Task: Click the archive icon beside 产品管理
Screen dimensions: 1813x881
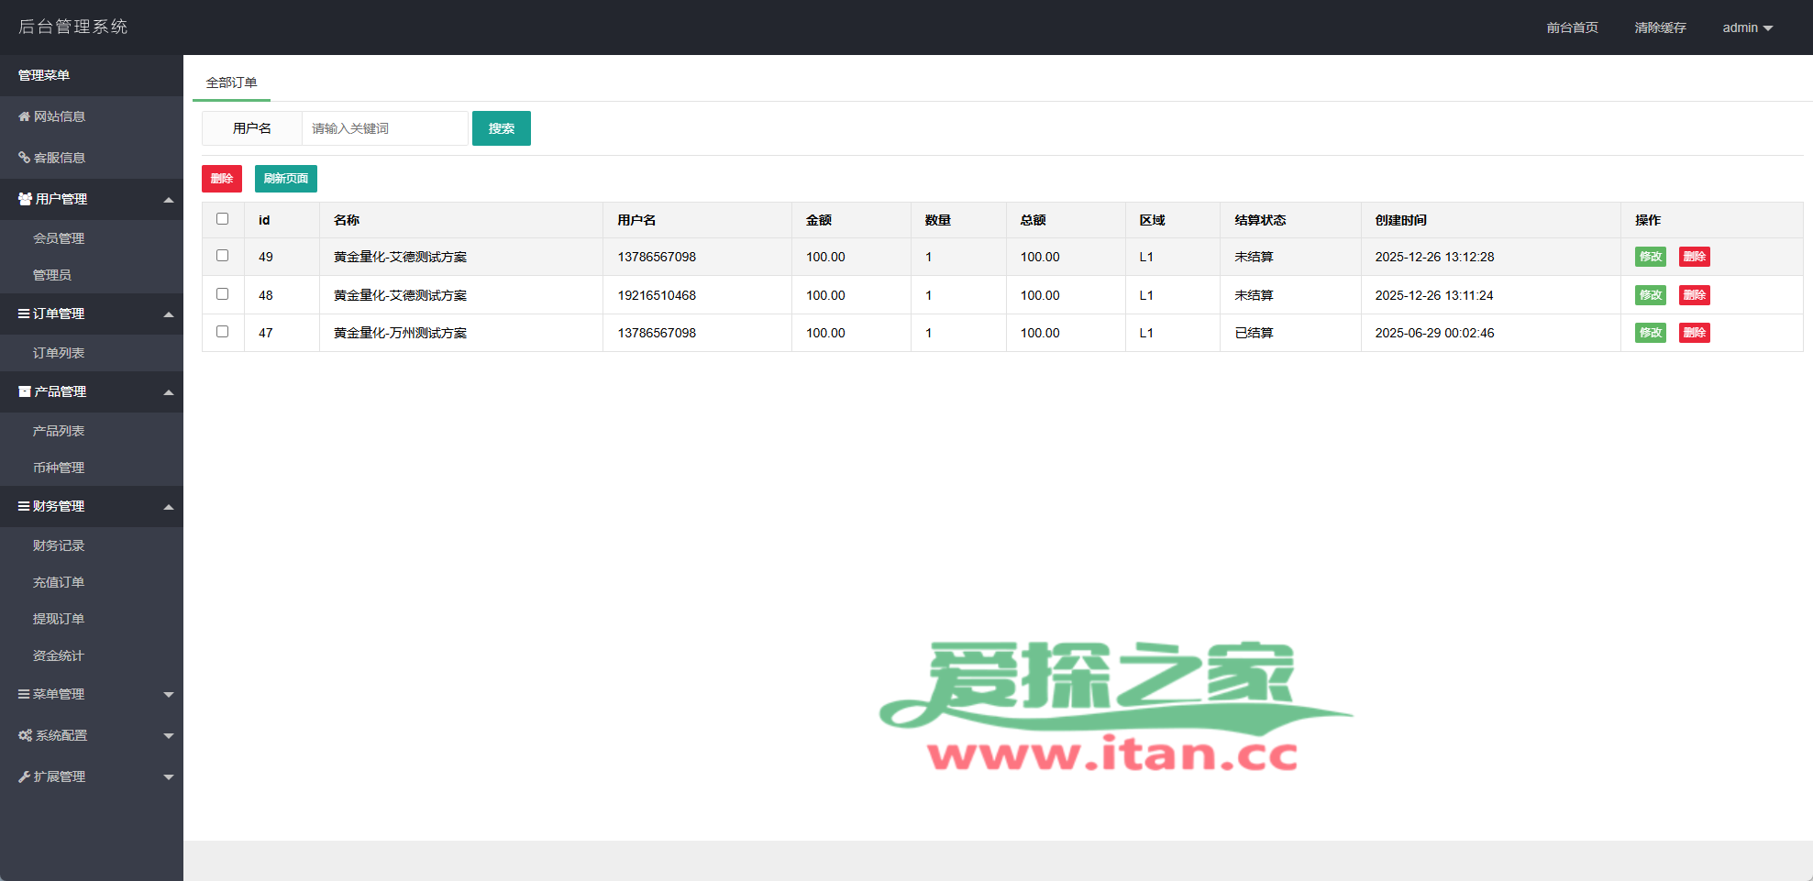Action: tap(25, 391)
